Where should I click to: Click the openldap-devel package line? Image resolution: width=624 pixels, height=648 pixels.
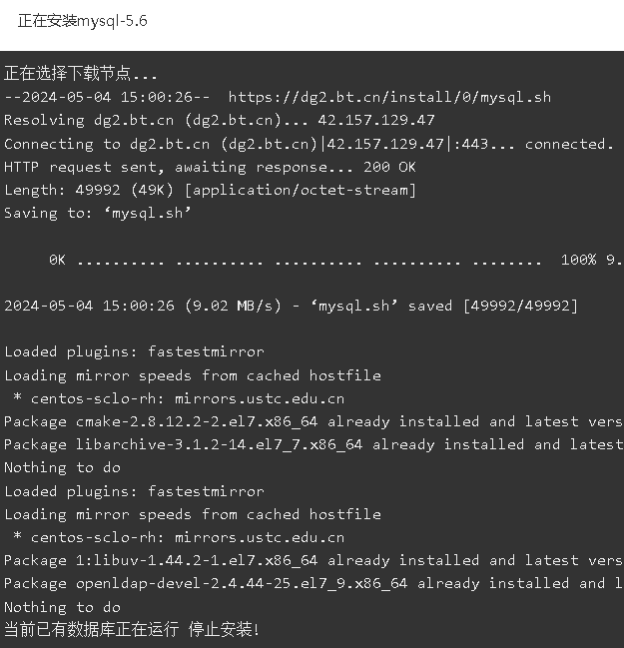312,583
